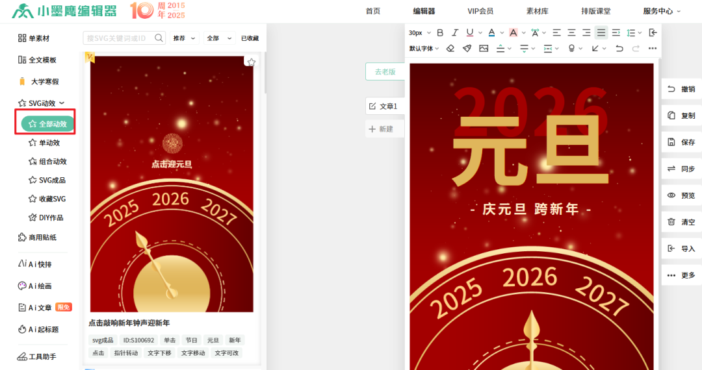Toggle italic formatting
702x370 pixels.
point(455,32)
